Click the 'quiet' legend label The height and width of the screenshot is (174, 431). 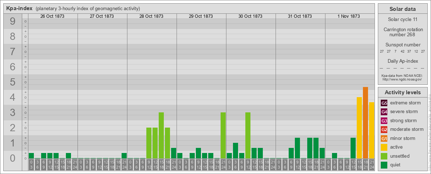click(396, 165)
